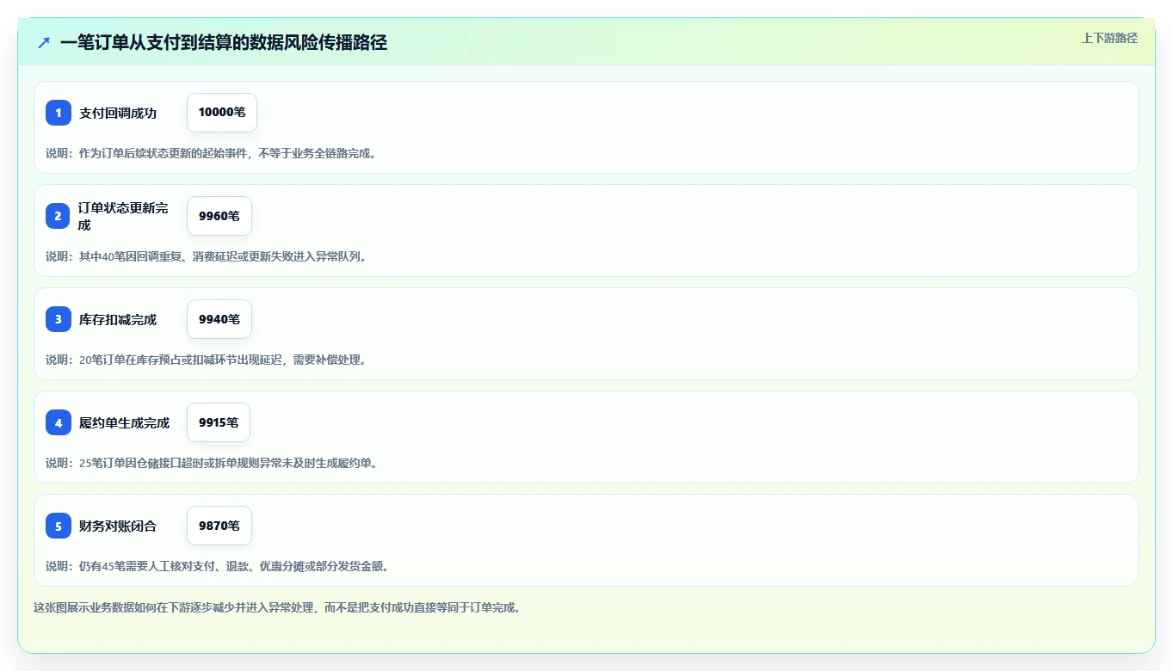This screenshot has height=671, width=1173.
Task: Click the note about 20笔订单 库存预占 delay
Action: click(x=209, y=360)
